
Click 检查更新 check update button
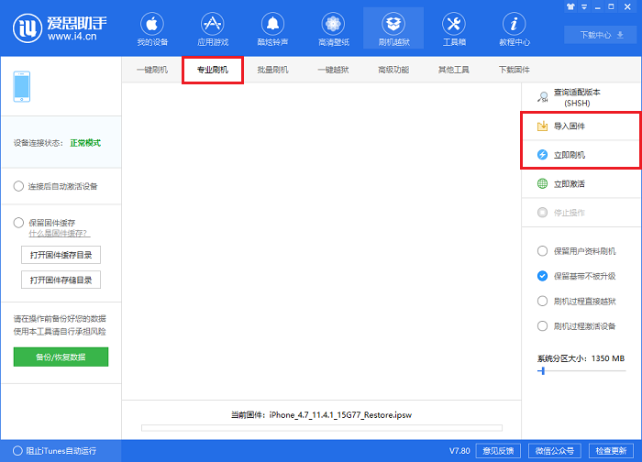tap(611, 451)
